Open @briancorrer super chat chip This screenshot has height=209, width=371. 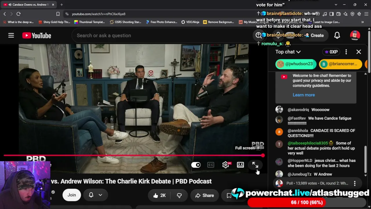pyautogui.click(x=341, y=64)
